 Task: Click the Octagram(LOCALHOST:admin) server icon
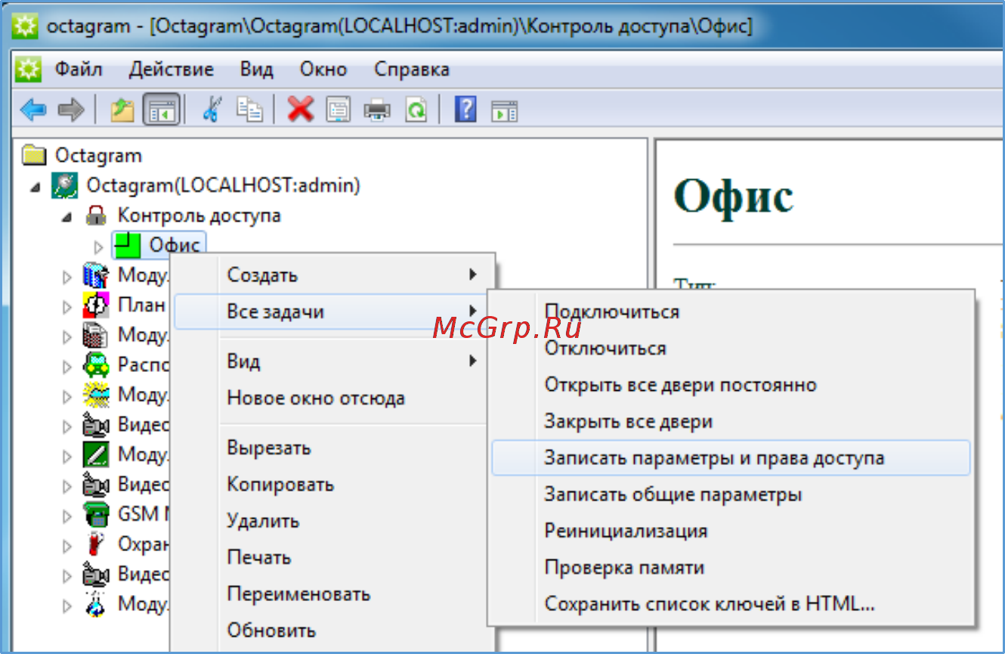click(x=66, y=185)
